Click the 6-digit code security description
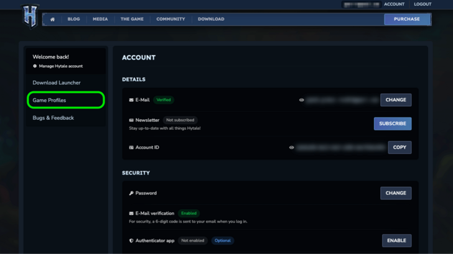The image size is (453, 254). coord(188,222)
